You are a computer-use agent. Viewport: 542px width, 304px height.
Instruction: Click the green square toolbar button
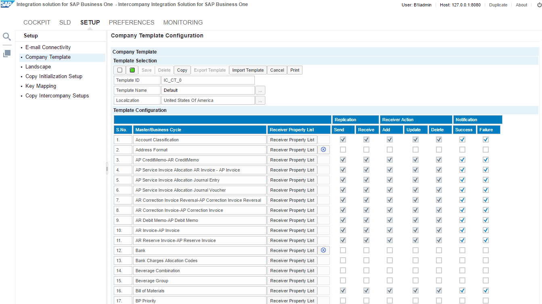click(132, 70)
